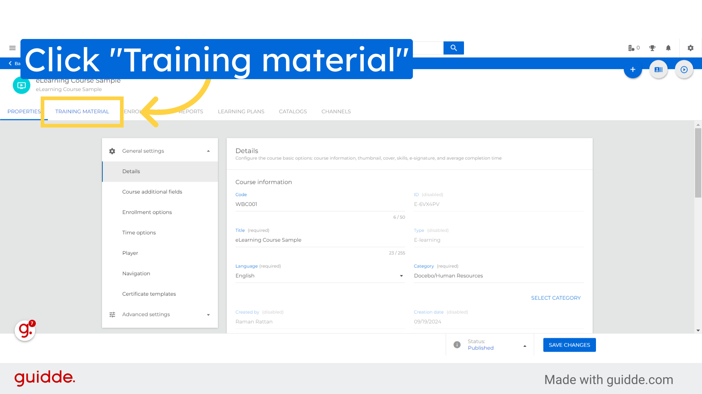
Task: Click the SELECT CATEGORY link
Action: [556, 298]
